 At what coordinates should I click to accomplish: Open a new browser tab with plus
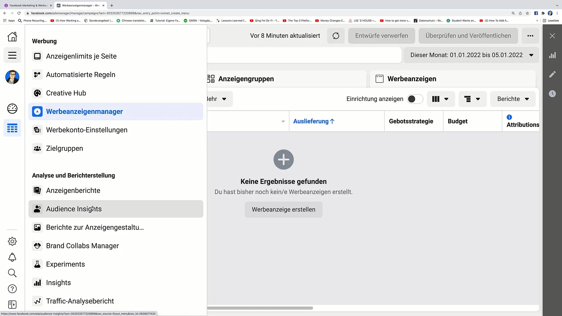click(112, 6)
